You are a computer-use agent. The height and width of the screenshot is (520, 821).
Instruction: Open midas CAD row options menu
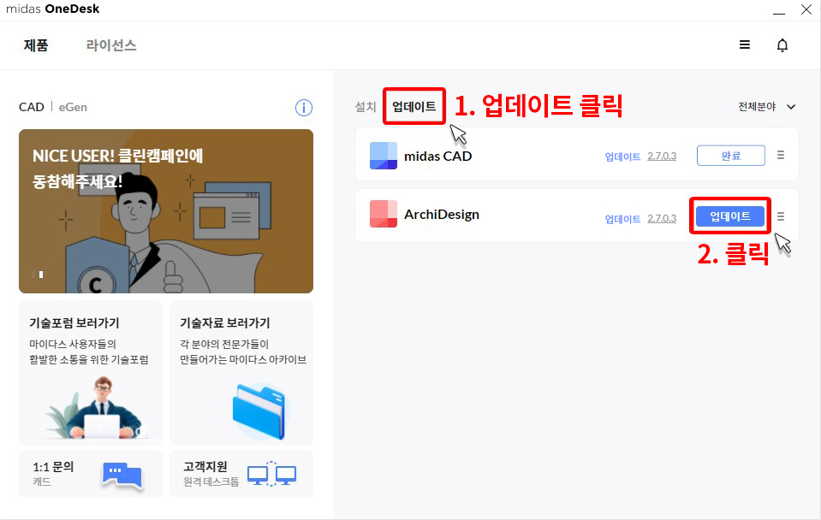(x=780, y=156)
